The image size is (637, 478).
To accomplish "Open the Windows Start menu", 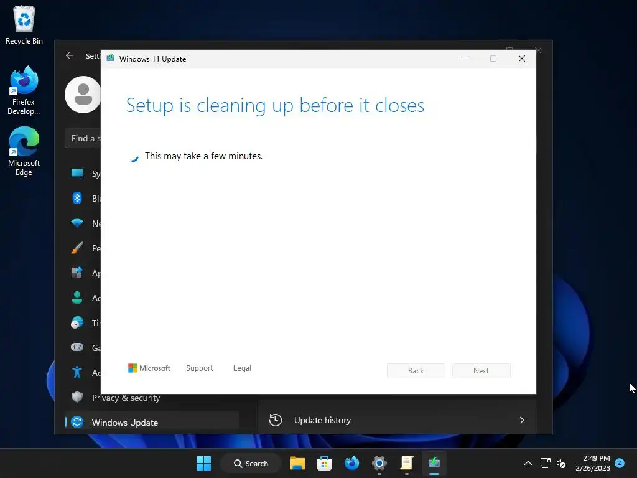I will click(203, 463).
